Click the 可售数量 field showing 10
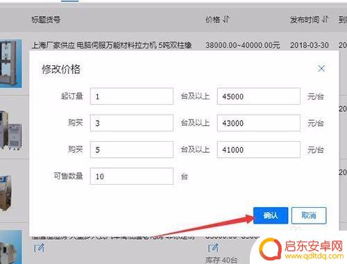Image resolution: width=347 pixels, height=264 pixels. (x=132, y=176)
